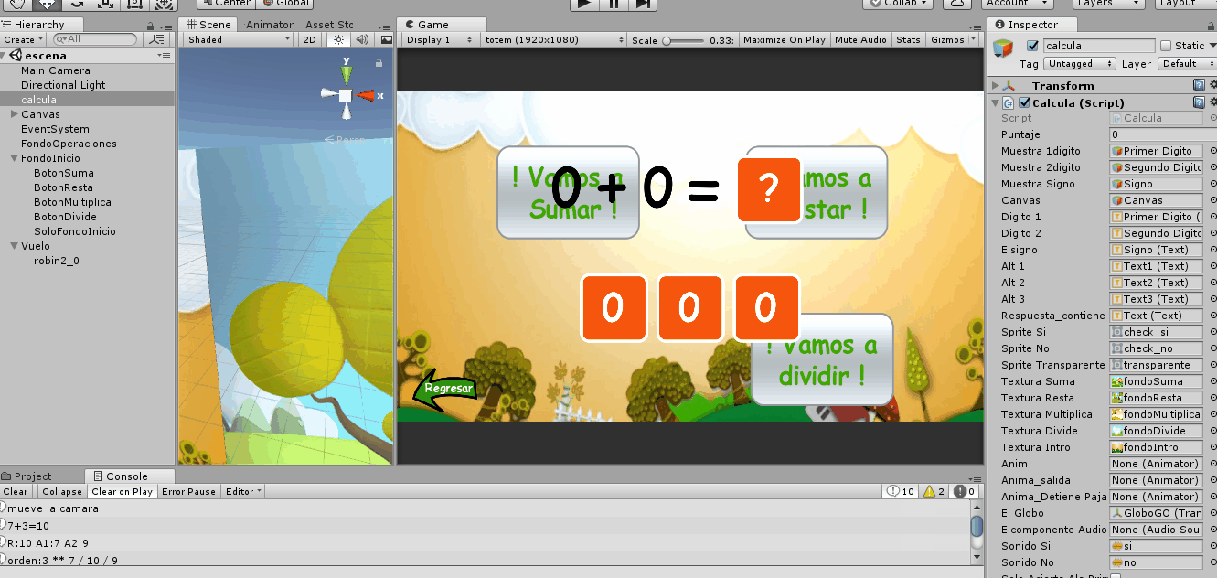Image resolution: width=1217 pixels, height=578 pixels.
Task: Click the Clear button in Console
Action: [x=16, y=491]
